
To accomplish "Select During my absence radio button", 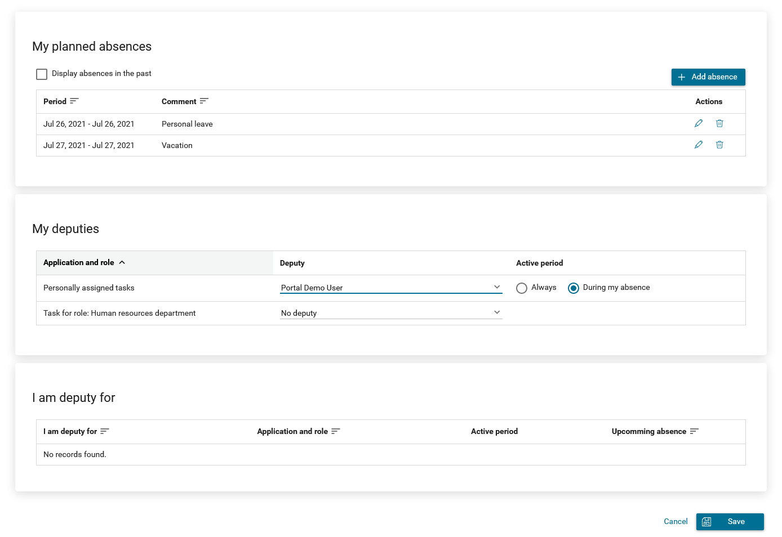I will point(574,288).
